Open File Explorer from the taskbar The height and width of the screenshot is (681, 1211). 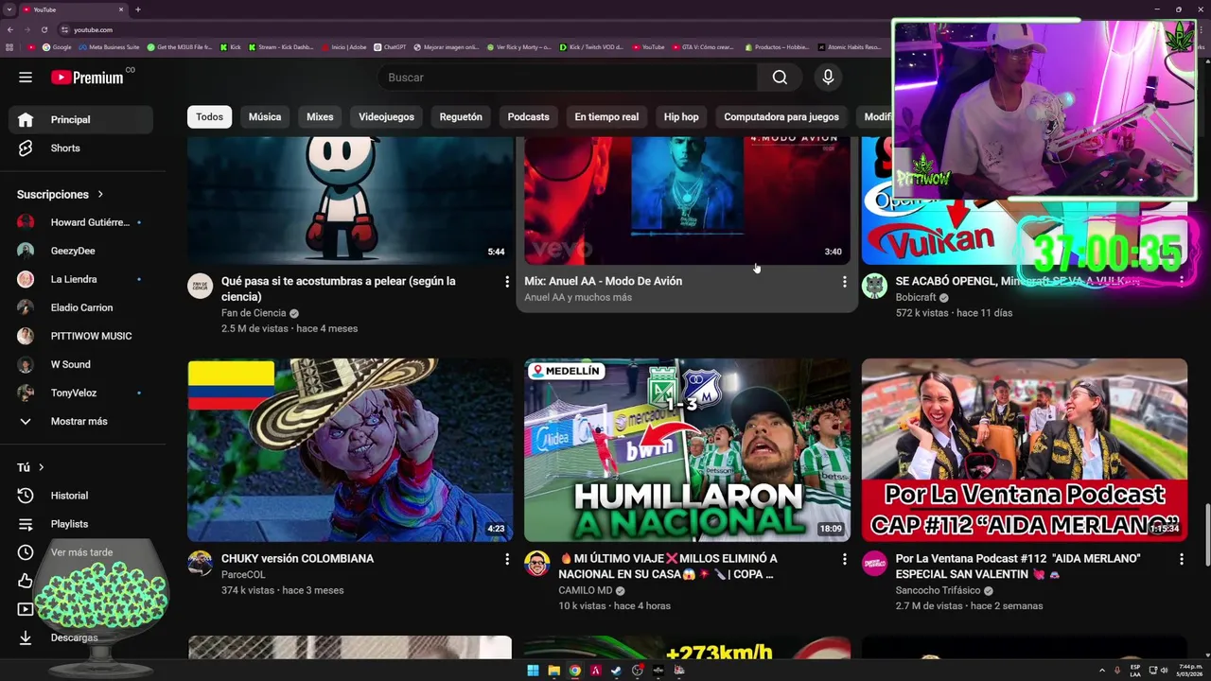553,671
